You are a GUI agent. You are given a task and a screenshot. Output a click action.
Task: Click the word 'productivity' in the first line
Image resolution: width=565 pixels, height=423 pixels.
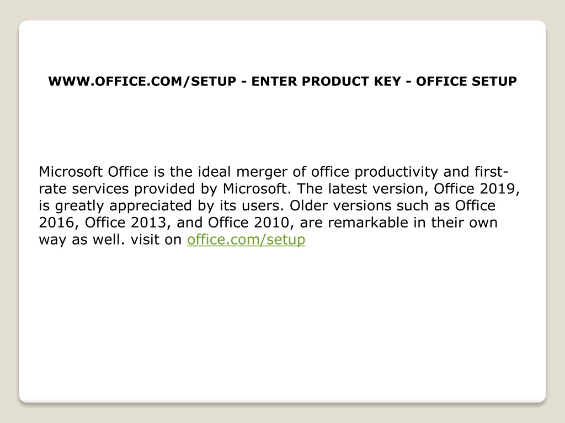396,172
